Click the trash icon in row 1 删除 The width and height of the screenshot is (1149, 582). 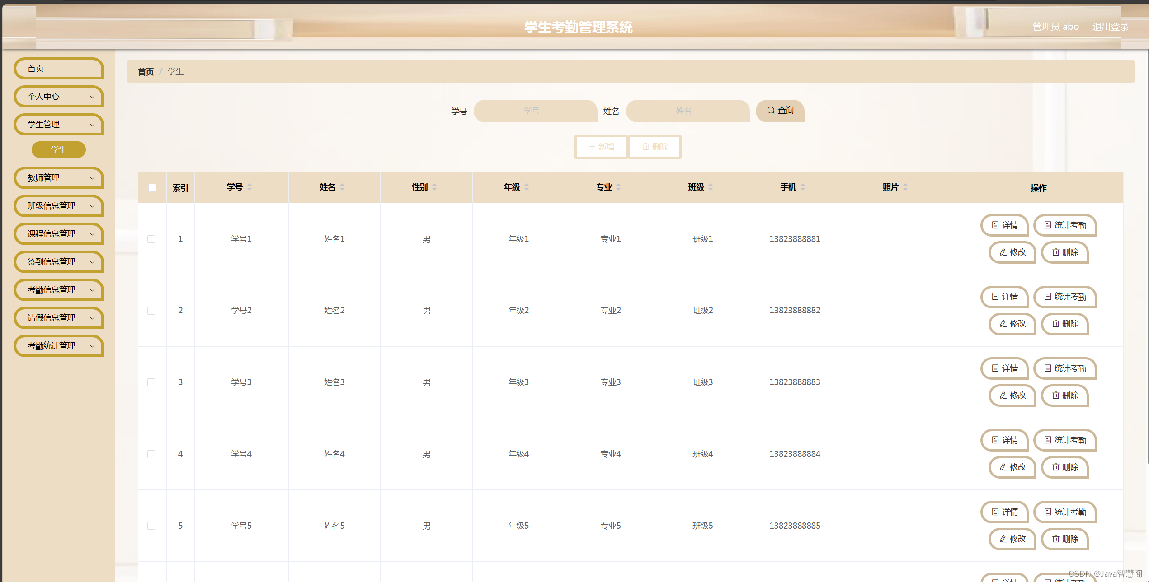[1055, 252]
